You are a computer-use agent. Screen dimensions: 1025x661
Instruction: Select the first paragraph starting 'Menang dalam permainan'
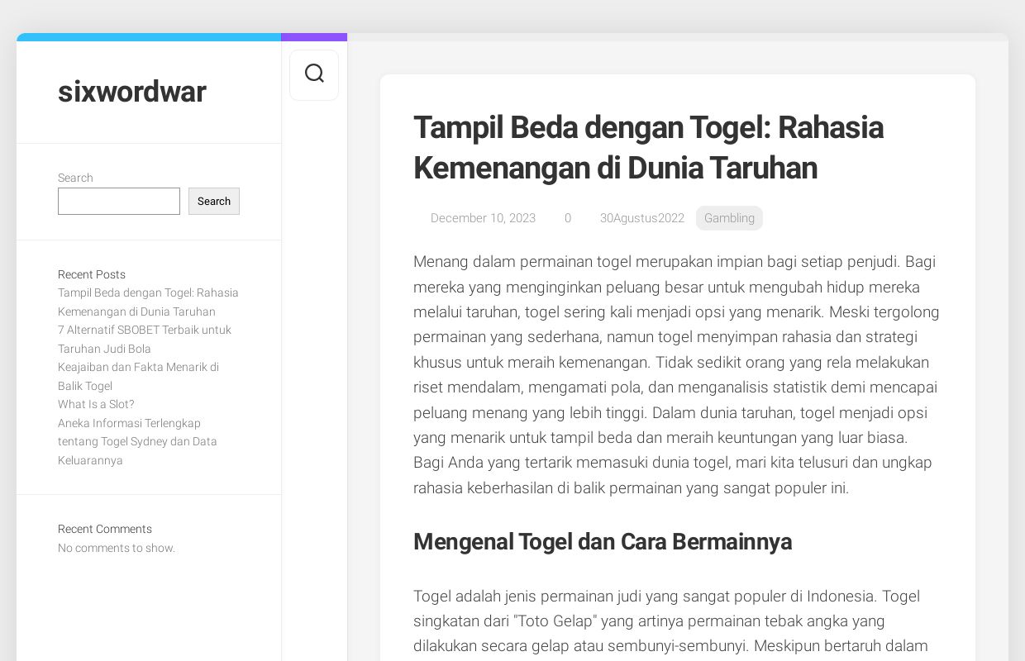[677, 374]
